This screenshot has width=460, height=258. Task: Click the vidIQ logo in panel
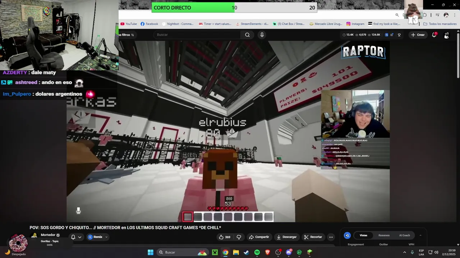click(347, 235)
